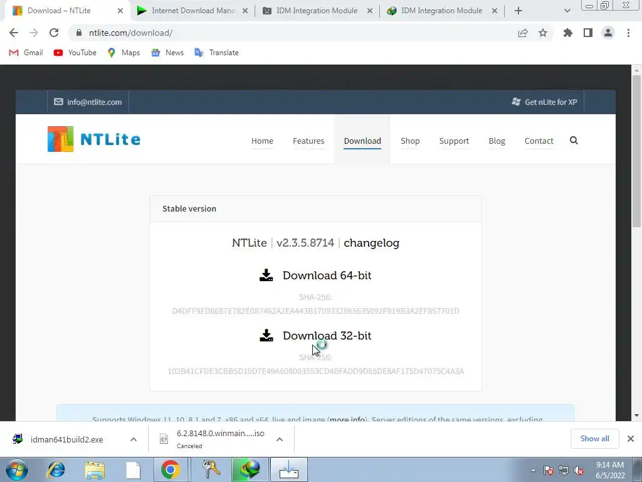Open the tab search dropdown arrow

pos(567,11)
